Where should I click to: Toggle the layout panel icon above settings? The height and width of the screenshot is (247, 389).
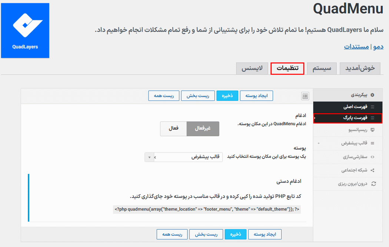[305, 96]
